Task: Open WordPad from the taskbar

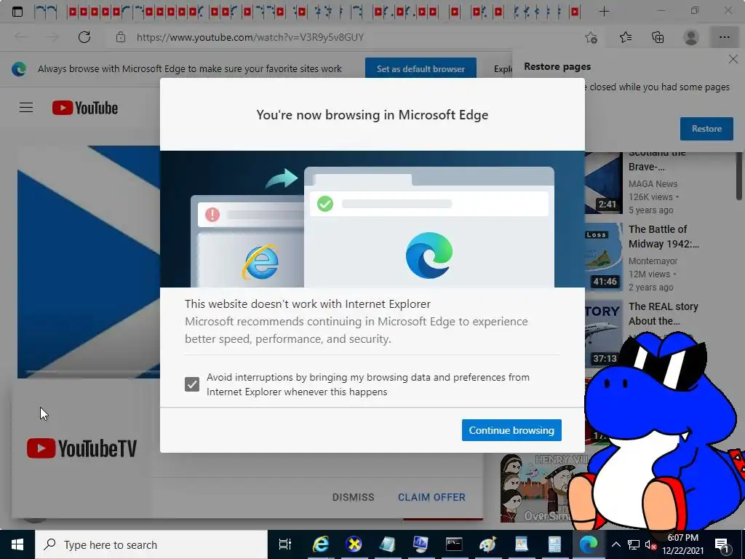Action: point(521,544)
